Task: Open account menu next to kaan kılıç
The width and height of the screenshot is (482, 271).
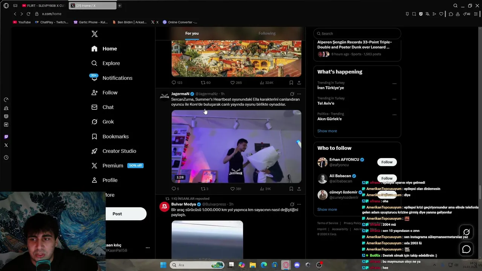Action: [148, 248]
